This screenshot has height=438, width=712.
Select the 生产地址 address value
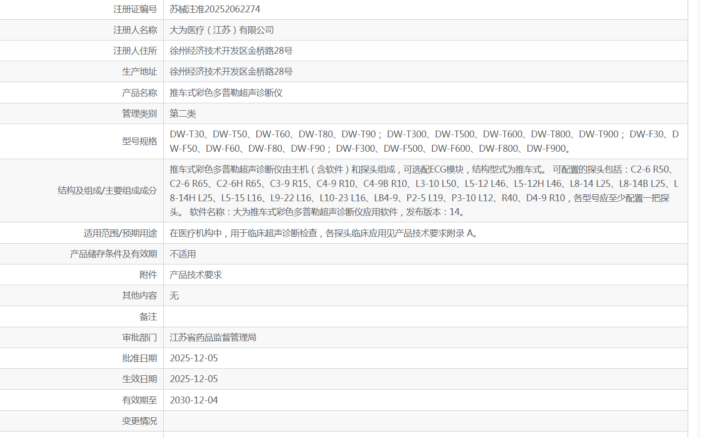pos(231,72)
